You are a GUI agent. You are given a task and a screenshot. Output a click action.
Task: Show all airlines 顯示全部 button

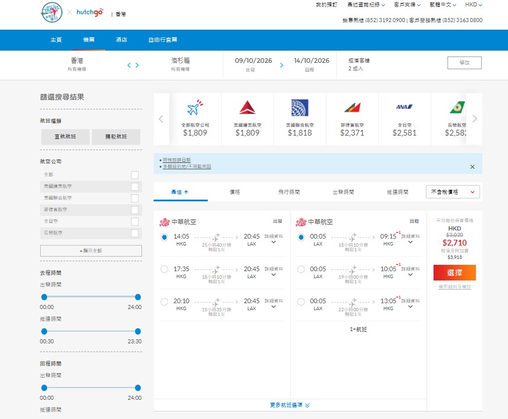[91, 251]
